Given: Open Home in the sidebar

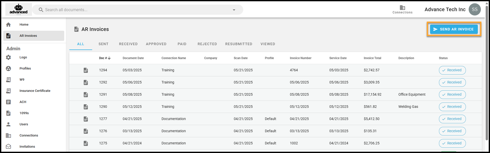Looking at the screenshot, I should point(34,25).
